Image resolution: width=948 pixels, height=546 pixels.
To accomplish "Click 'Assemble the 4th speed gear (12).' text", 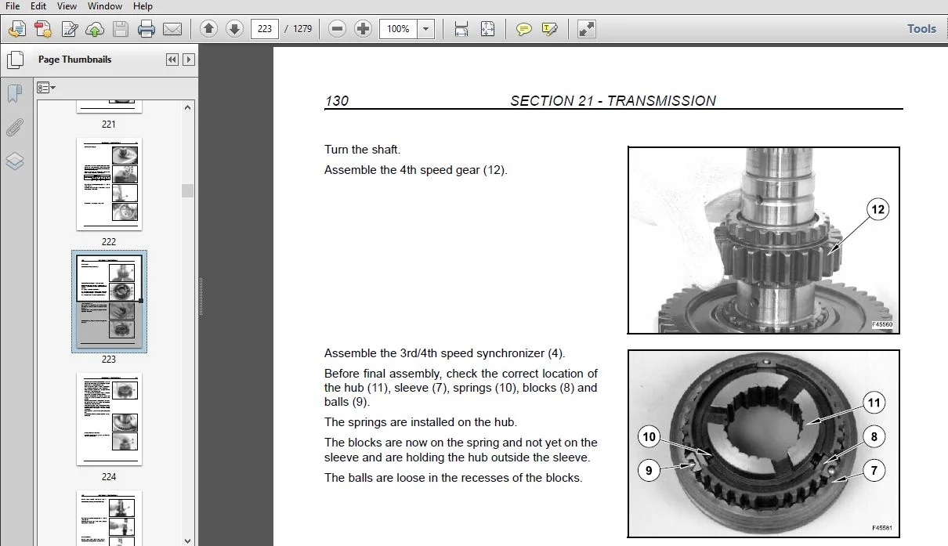I will (x=416, y=169).
